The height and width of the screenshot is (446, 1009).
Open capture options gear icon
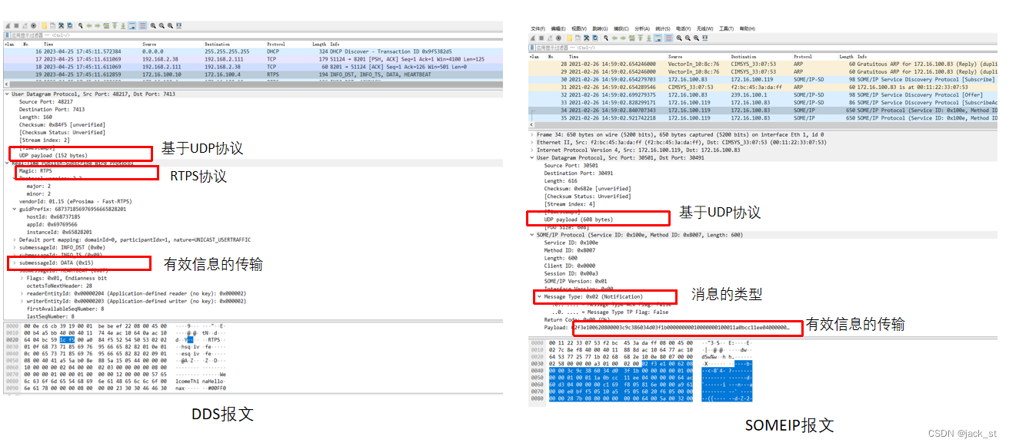[x=33, y=25]
